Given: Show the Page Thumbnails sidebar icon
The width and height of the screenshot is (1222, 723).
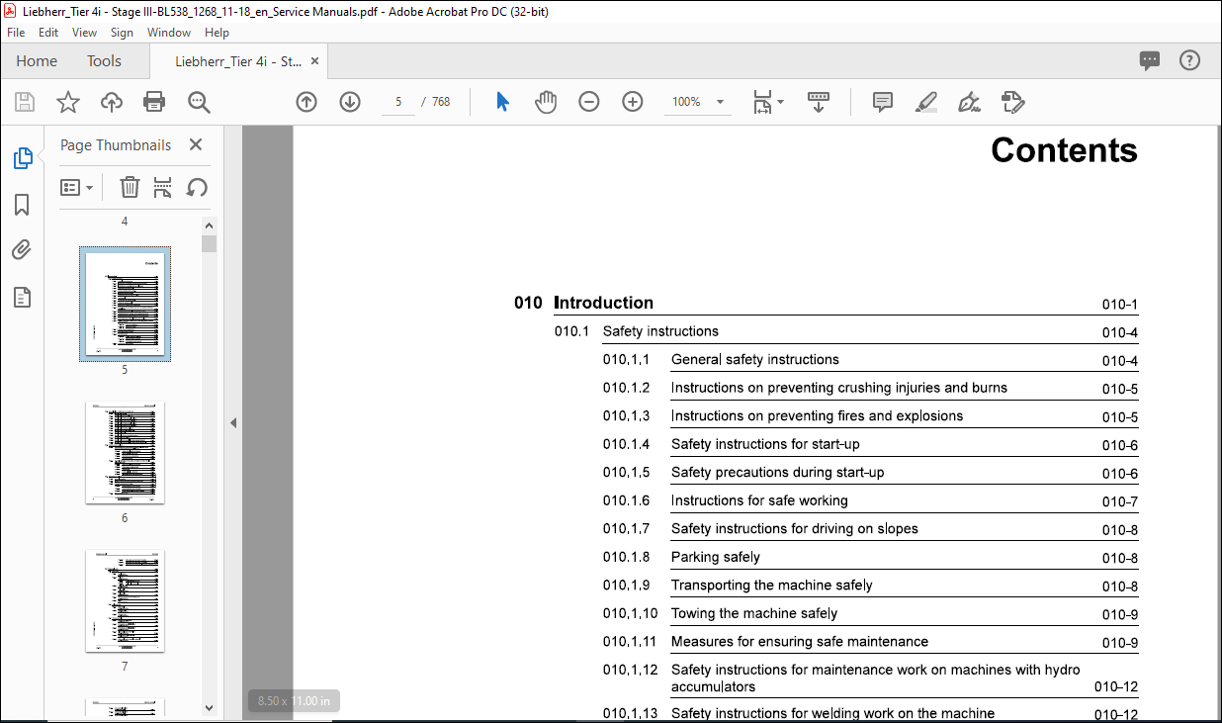Looking at the screenshot, I should [x=22, y=158].
